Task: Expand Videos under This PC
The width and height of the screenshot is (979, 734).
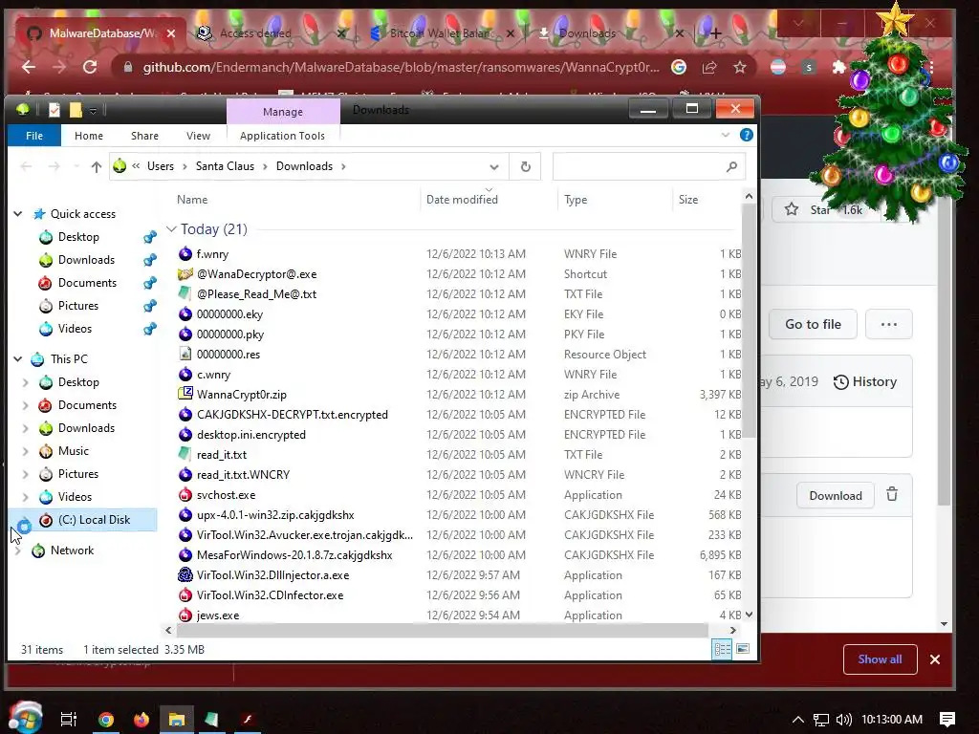Action: tap(26, 497)
